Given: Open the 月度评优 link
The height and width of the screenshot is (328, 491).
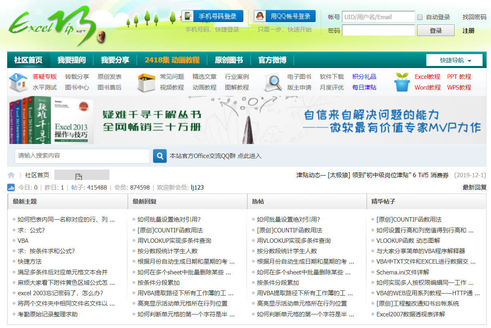Looking at the screenshot, I should pyautogui.click(x=332, y=87).
